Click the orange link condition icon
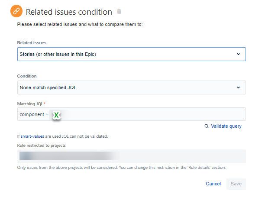Viewport: 278px width, 204px height. coord(16,12)
